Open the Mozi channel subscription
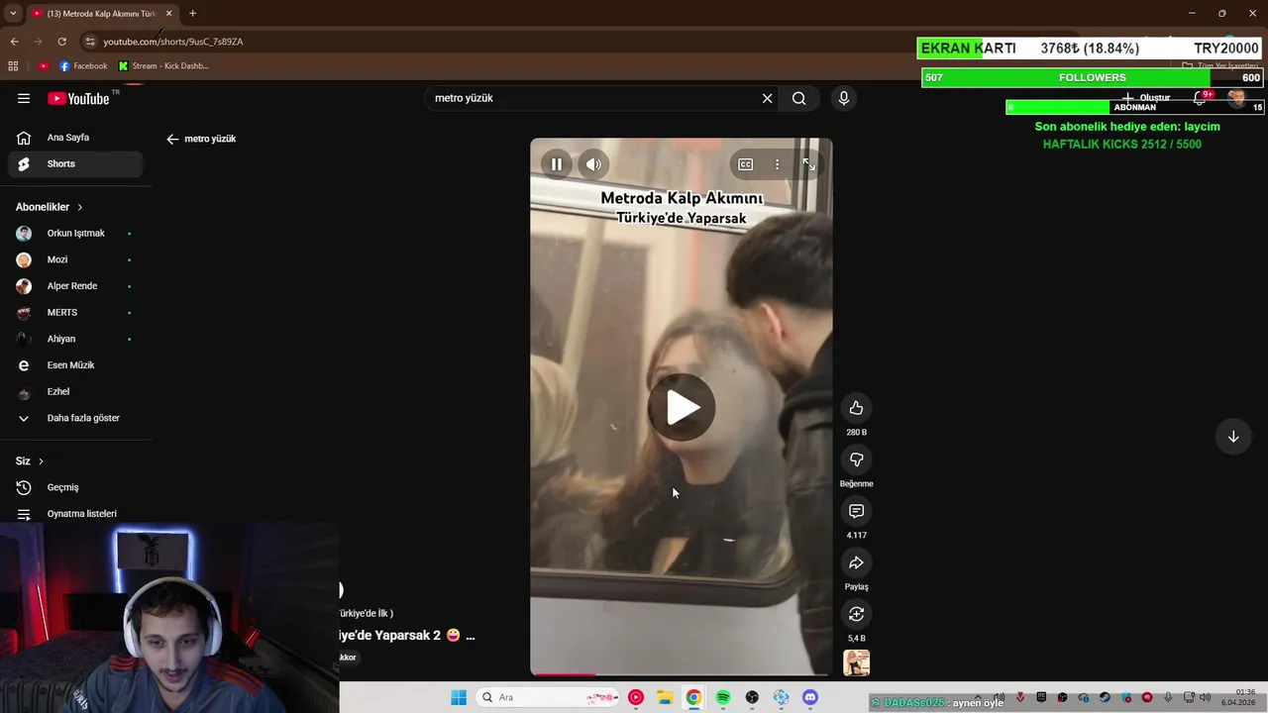 coord(76,259)
